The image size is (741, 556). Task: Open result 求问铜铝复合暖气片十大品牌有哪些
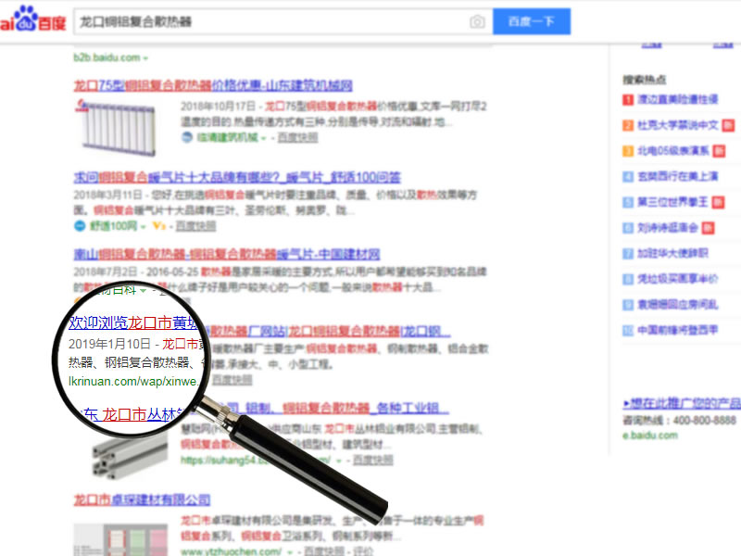click(x=237, y=177)
